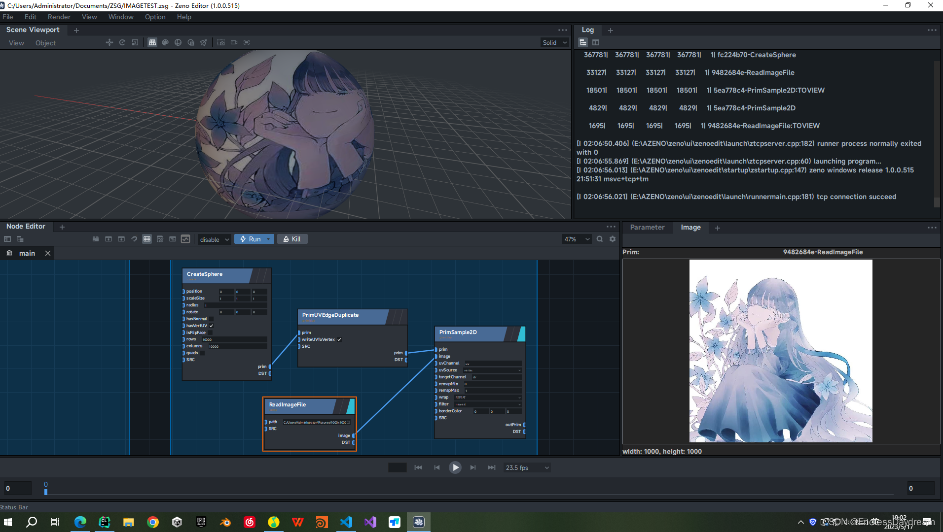Click the undo-style curved arrow icon in Node Editor
The image size is (943, 532).
pos(134,239)
